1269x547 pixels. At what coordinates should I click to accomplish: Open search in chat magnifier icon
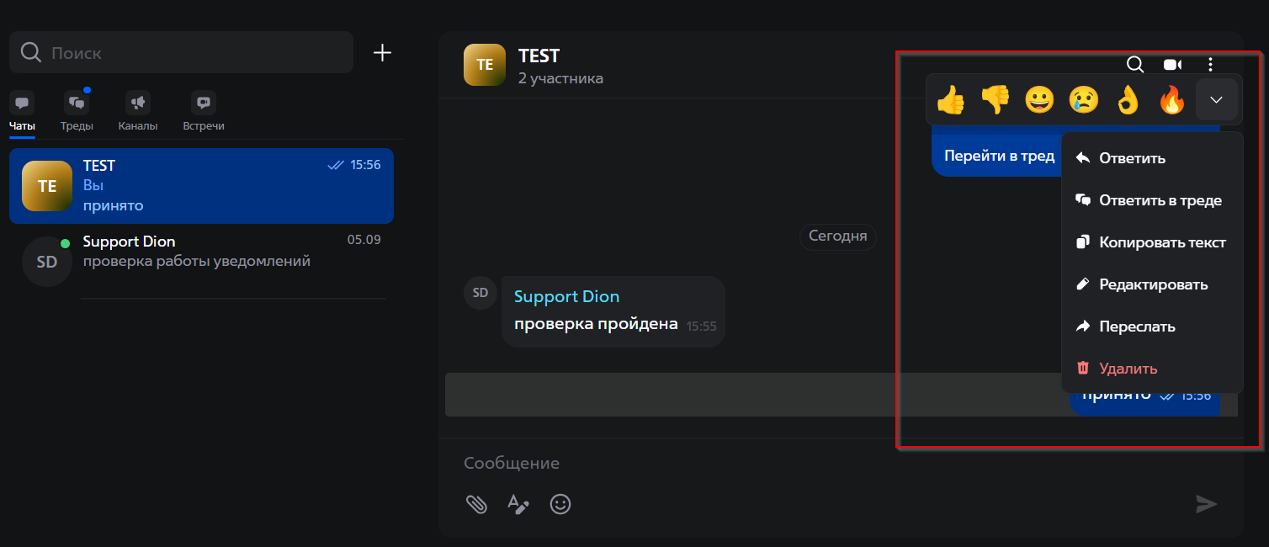1135,65
